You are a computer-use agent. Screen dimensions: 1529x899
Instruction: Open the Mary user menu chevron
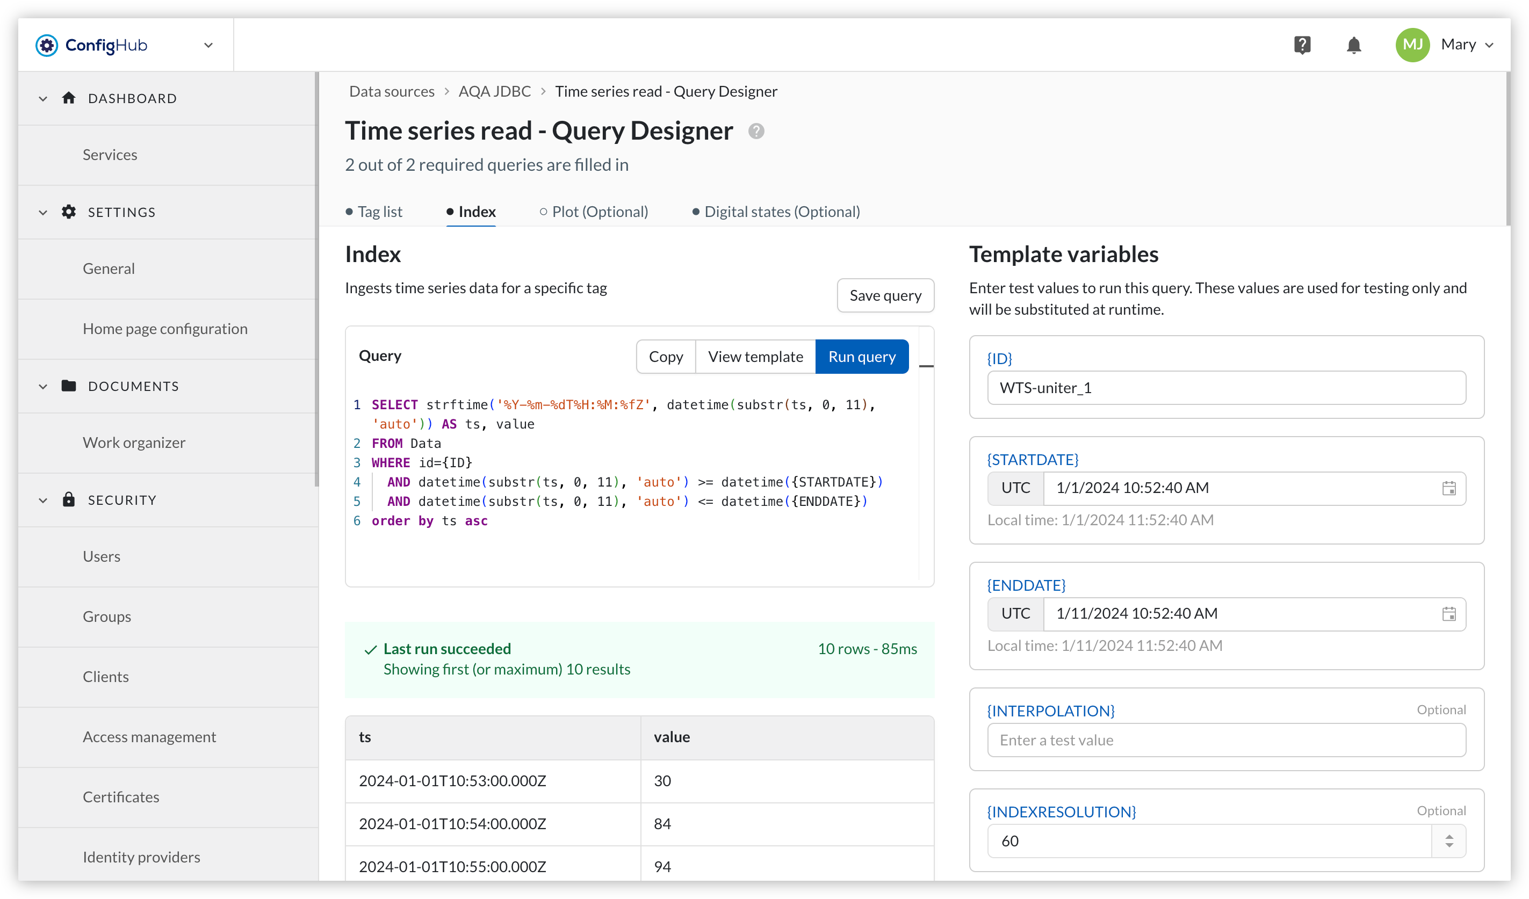1490,45
